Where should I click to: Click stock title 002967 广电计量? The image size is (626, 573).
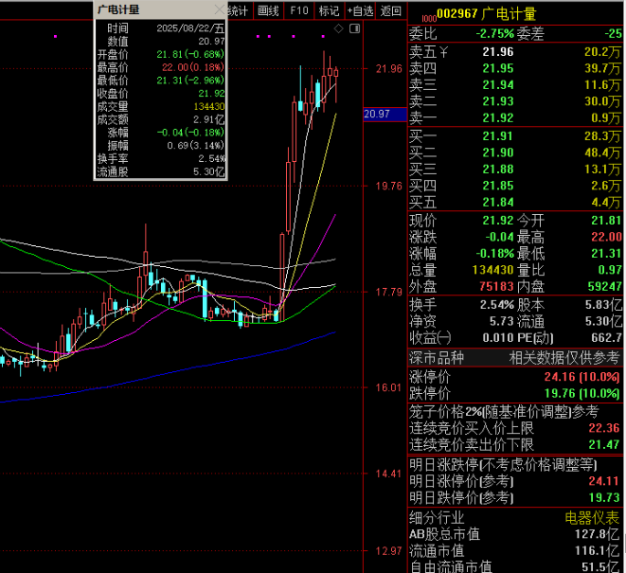486,13
